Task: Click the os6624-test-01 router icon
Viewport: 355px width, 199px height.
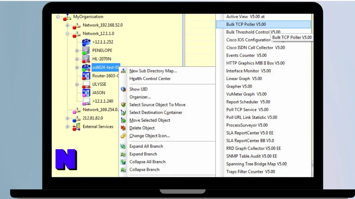Action: [86, 67]
